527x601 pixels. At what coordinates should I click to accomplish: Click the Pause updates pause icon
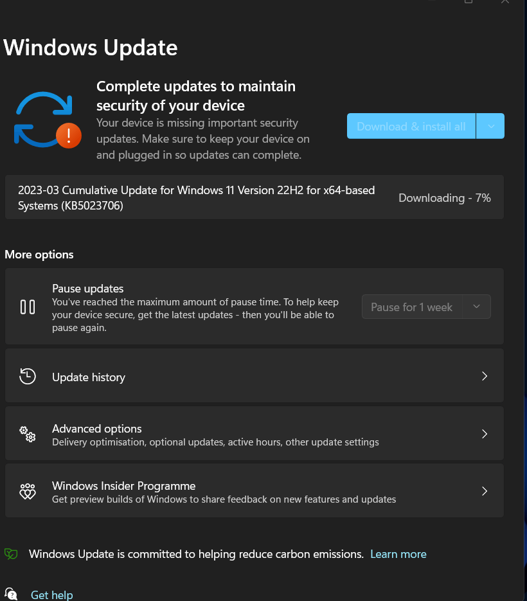[28, 307]
